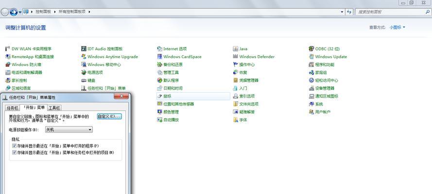432x194 pixels.
Task: Click Forward navigation arrow button
Action: [x=13, y=12]
